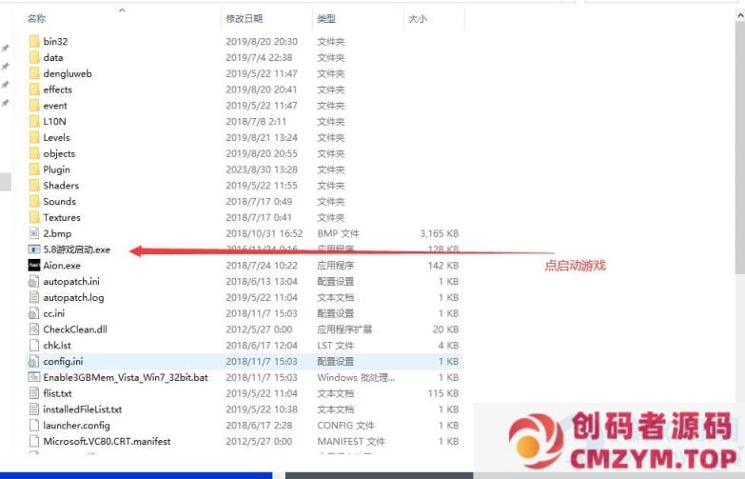Click the first quick access pin icon
Screen dimensions: 745x479
tap(5, 48)
